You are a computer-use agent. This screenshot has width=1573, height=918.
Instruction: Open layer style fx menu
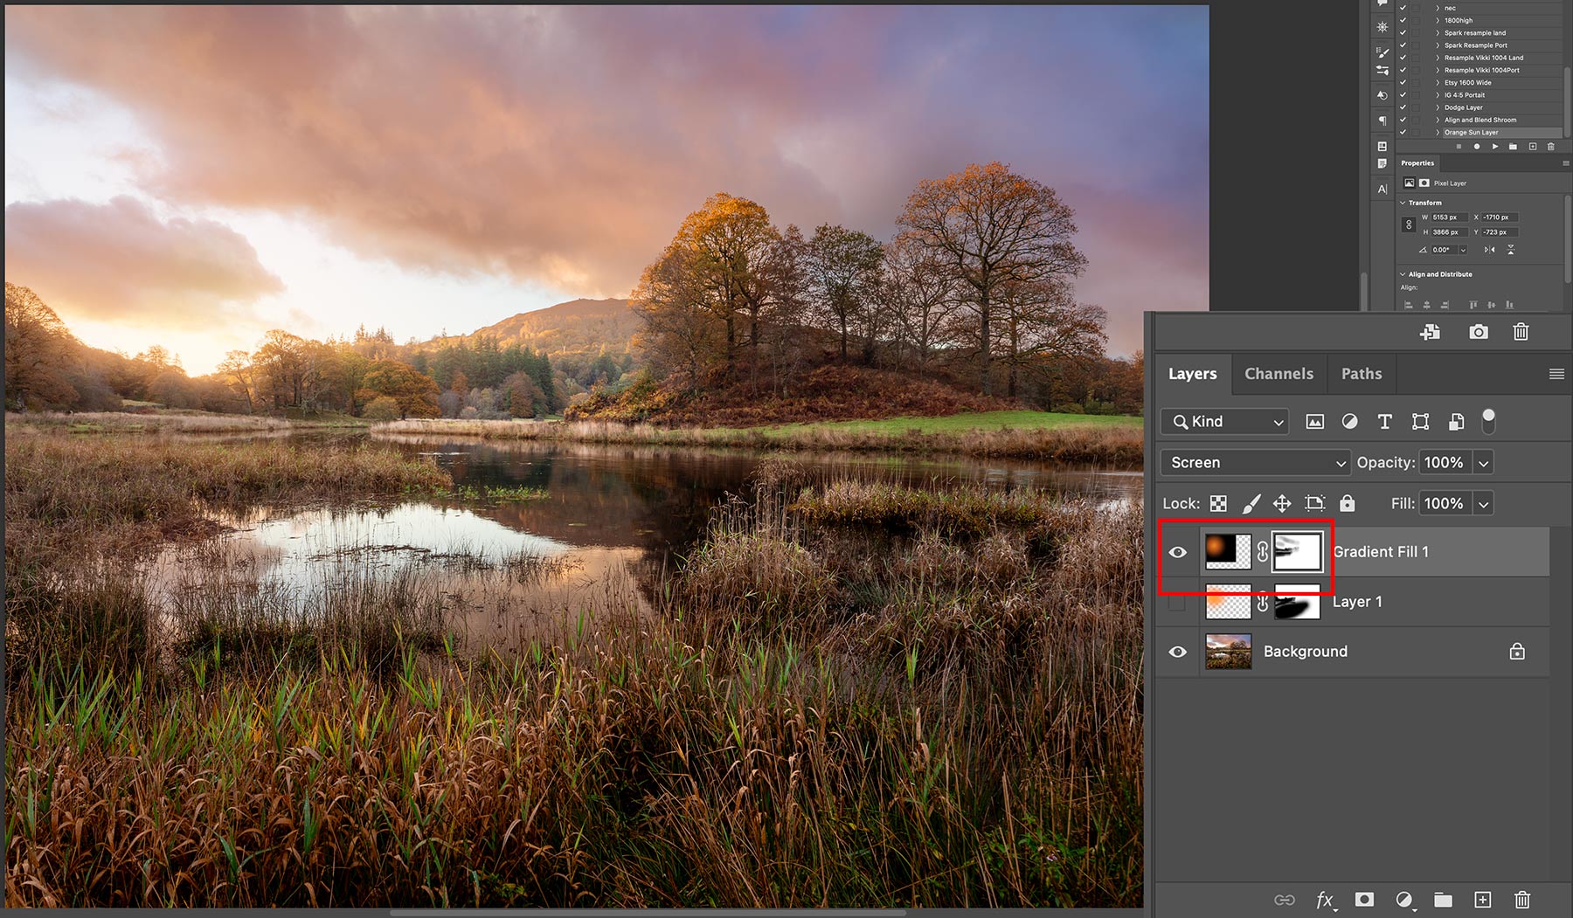click(1325, 900)
